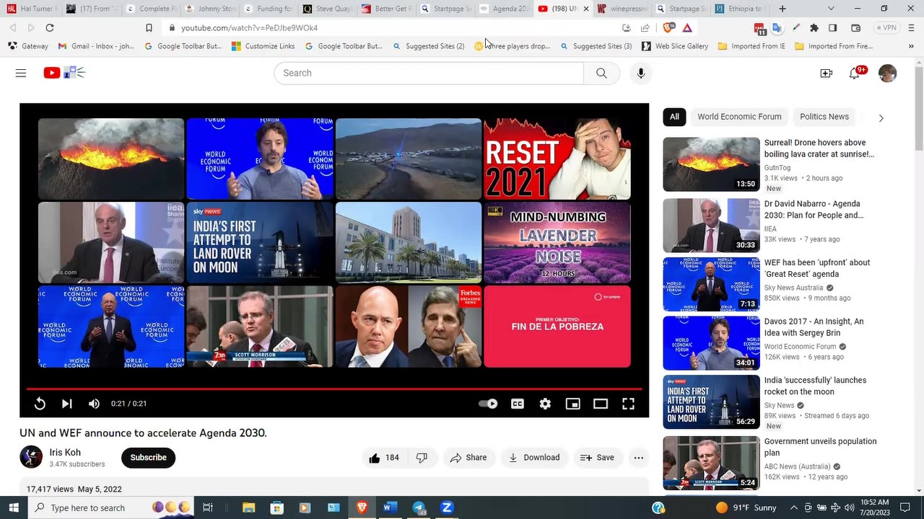Enable the miniplayer mode
The width and height of the screenshot is (924, 519).
[572, 404]
